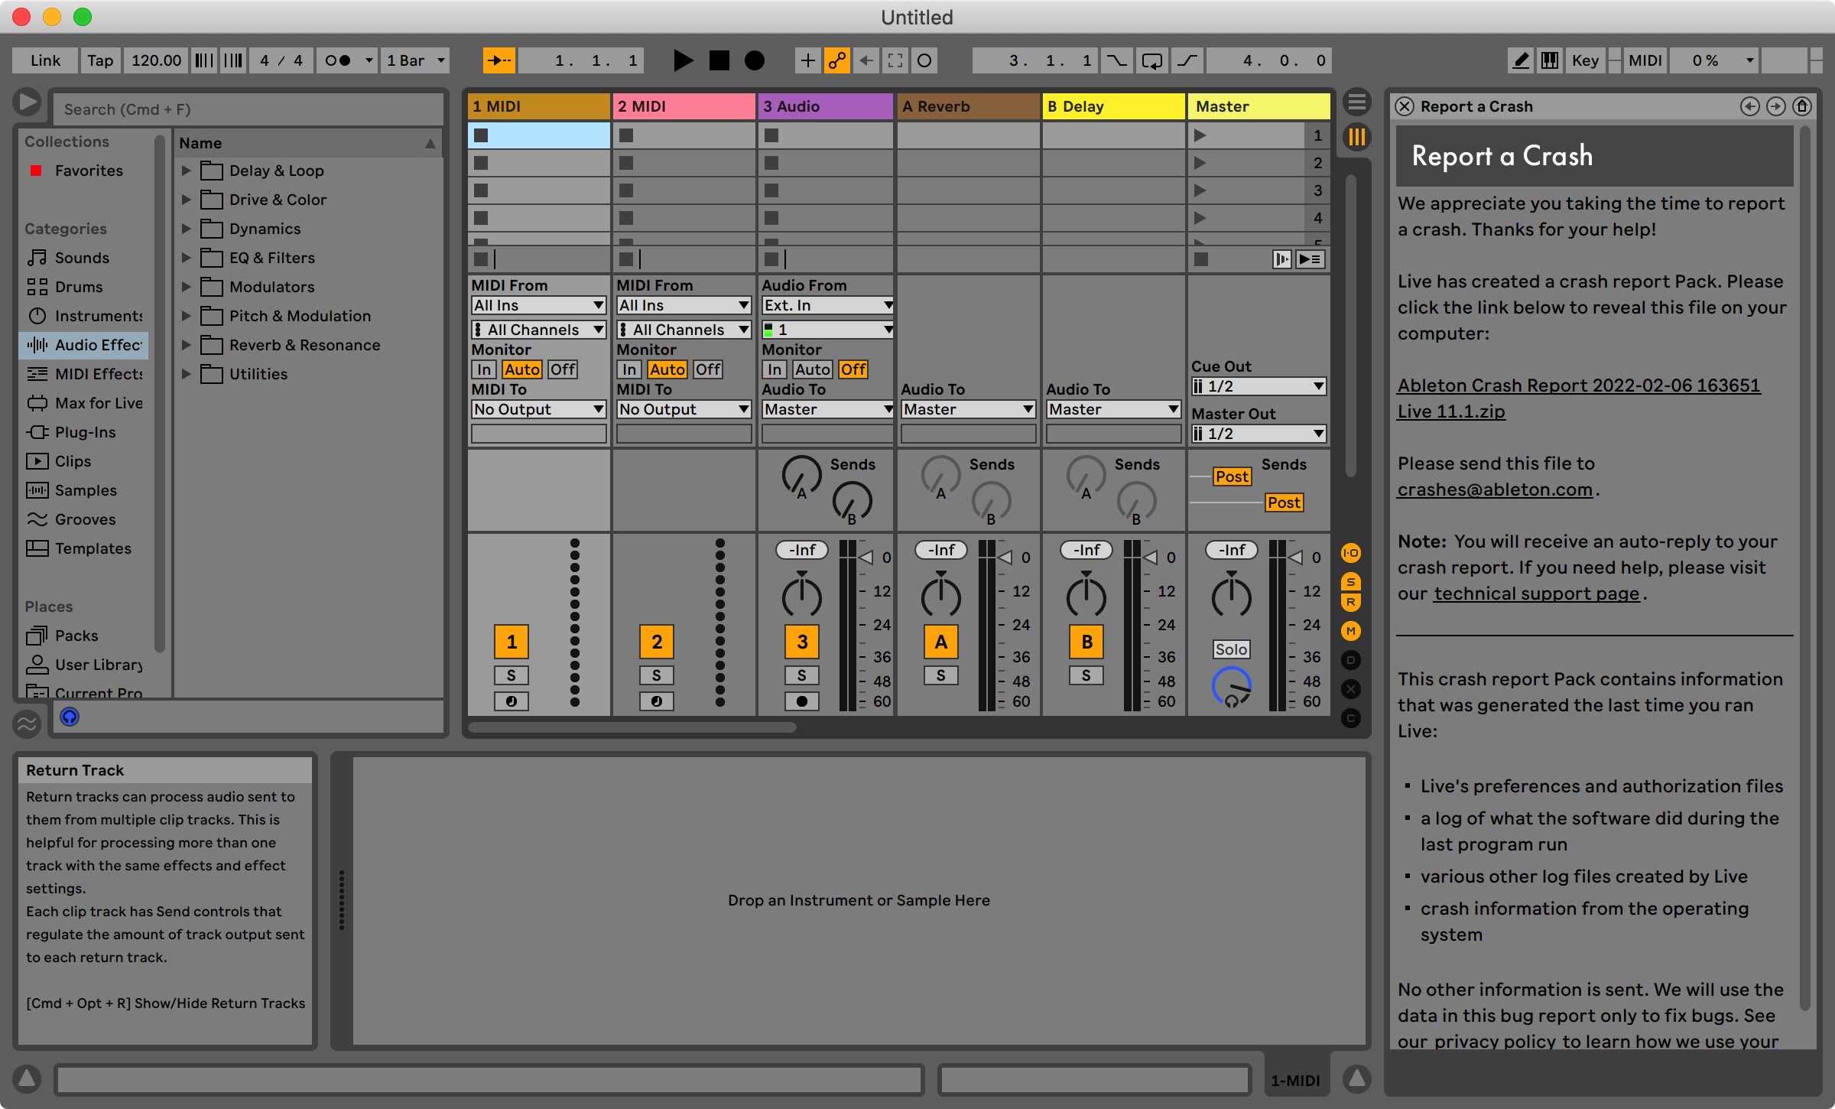
Task: Click the Re-enable Automation arrow icon
Action: click(866, 60)
